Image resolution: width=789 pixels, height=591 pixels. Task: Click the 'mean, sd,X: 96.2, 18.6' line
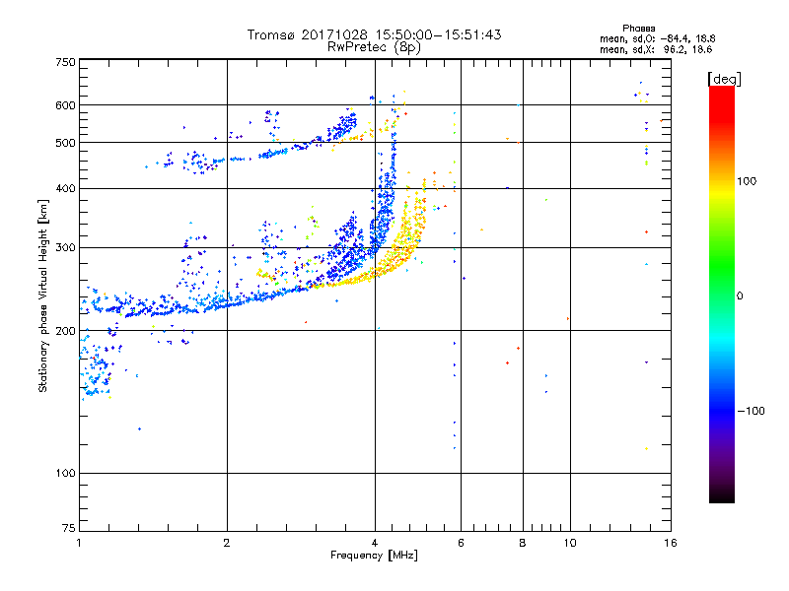pos(656,49)
